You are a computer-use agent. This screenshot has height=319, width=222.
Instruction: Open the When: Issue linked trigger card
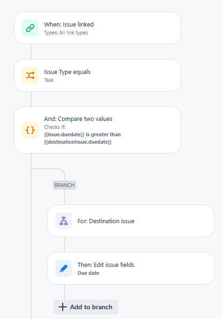tap(98, 28)
